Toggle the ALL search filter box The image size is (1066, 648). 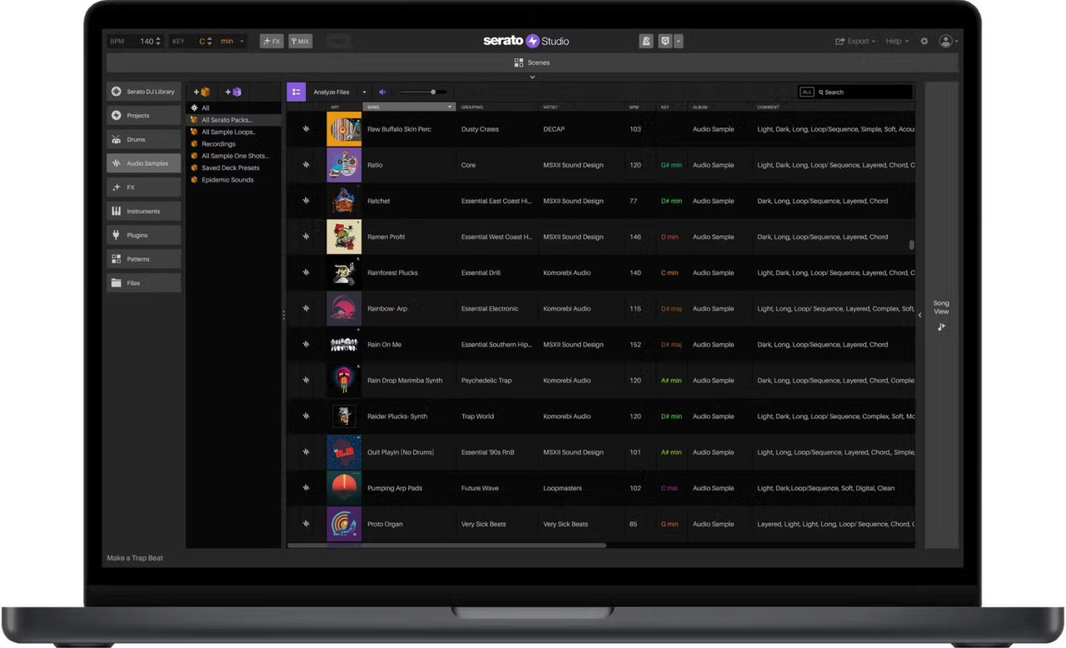pos(806,92)
